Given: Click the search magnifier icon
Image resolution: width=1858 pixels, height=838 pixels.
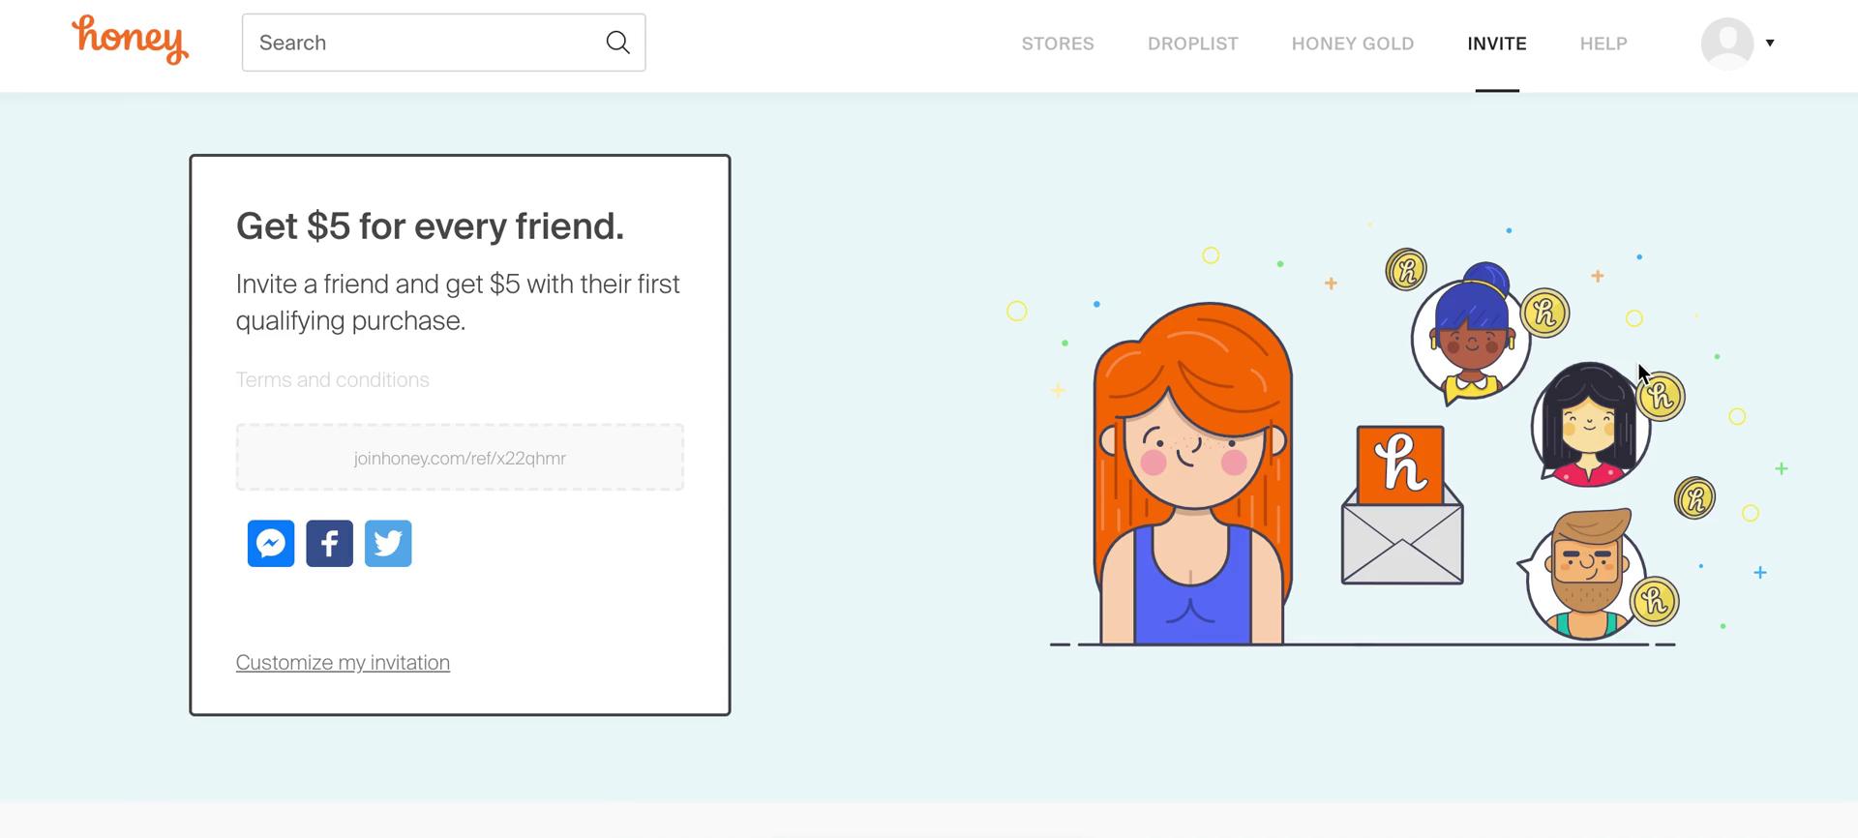Looking at the screenshot, I should (x=617, y=43).
